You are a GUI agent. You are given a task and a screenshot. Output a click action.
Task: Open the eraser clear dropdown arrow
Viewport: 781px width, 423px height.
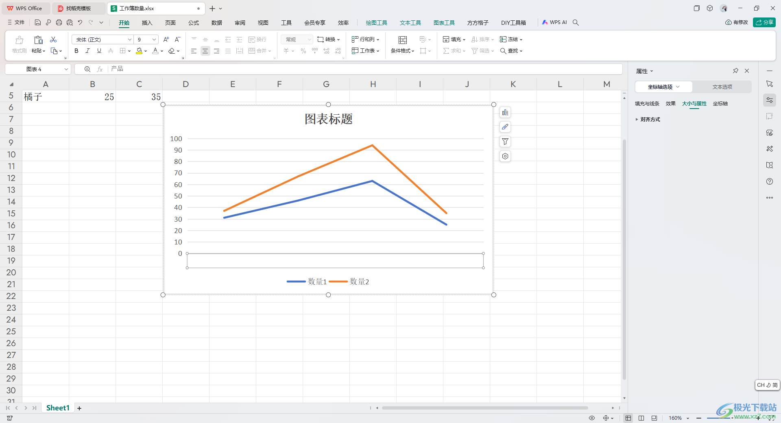click(x=178, y=51)
